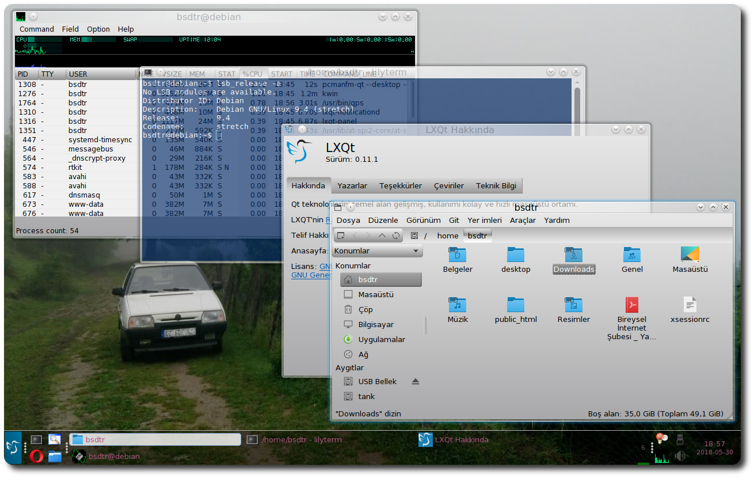Open the Field menu in qps

click(x=70, y=29)
